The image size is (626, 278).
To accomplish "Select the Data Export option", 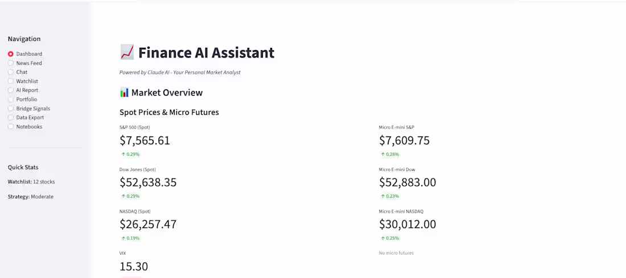I will tap(26, 118).
